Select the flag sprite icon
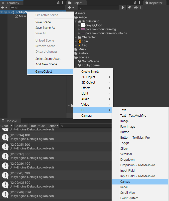169x201 pixels. tap(80, 45)
